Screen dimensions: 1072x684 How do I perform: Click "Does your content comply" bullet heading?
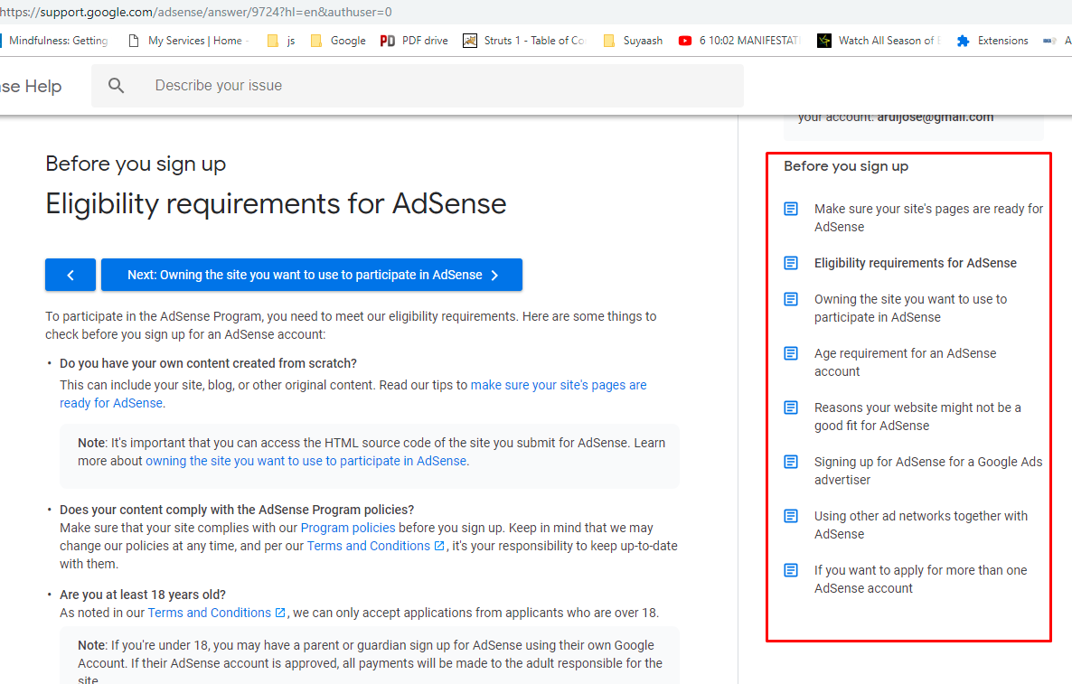coord(237,510)
